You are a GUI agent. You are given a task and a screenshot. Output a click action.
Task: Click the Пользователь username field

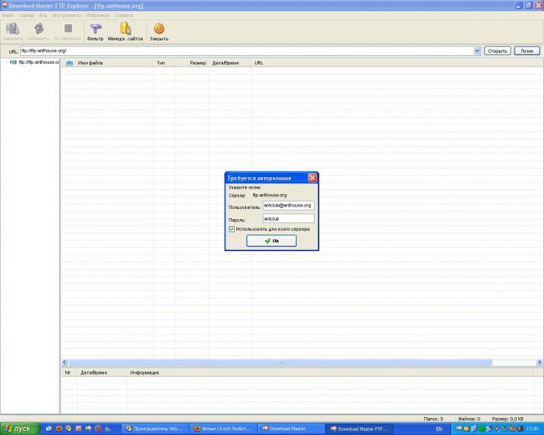point(288,206)
